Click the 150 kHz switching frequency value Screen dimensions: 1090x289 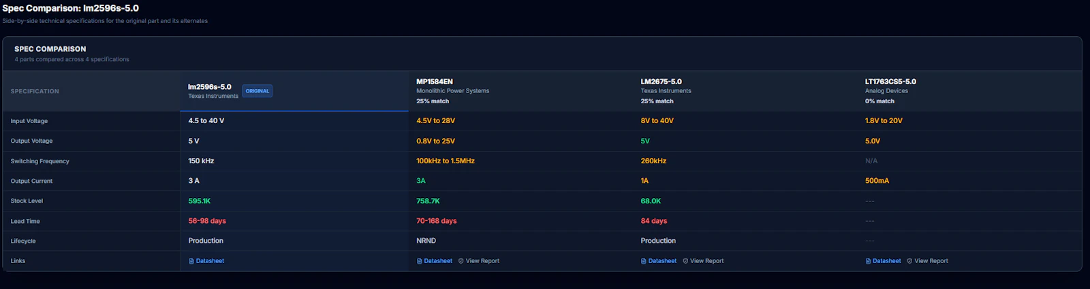(201, 161)
